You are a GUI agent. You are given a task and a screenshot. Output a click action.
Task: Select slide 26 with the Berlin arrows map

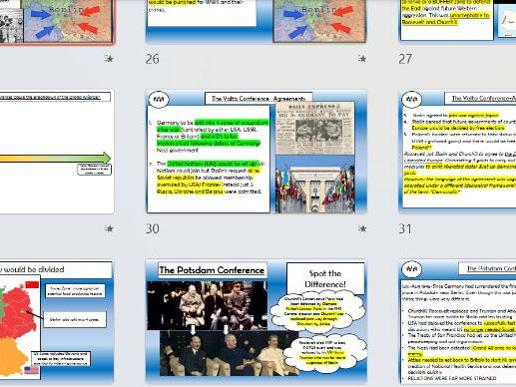(x=257, y=22)
